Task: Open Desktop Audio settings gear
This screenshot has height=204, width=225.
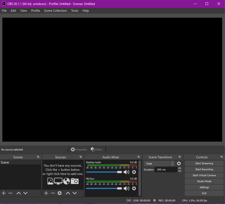Action: [x=134, y=172]
